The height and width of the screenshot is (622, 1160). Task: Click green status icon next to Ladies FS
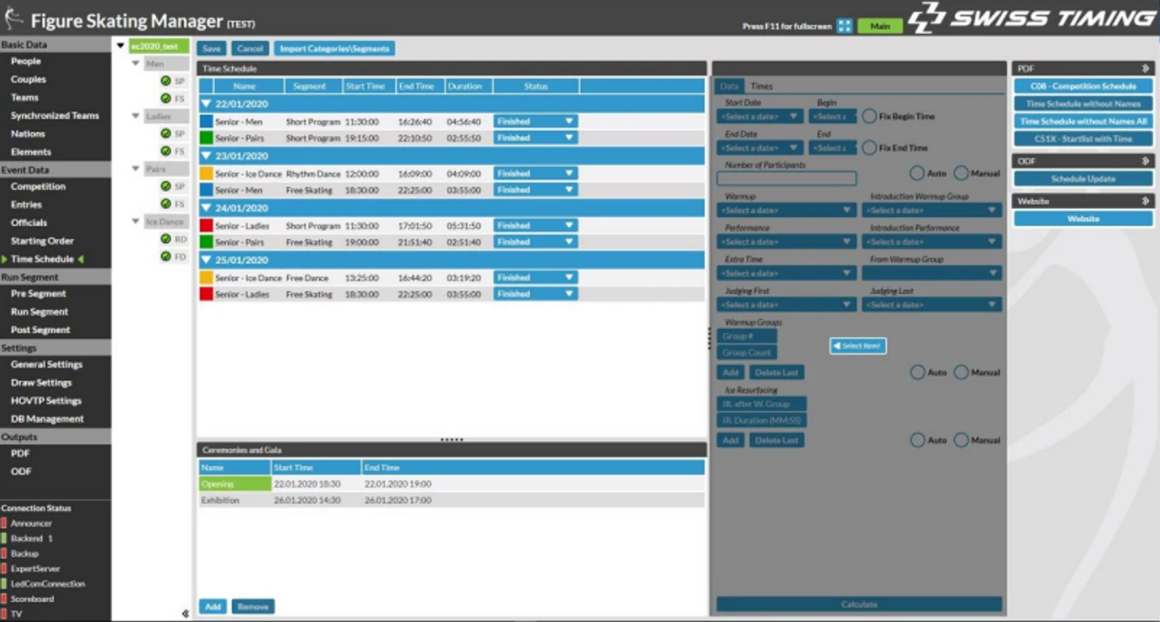165,151
